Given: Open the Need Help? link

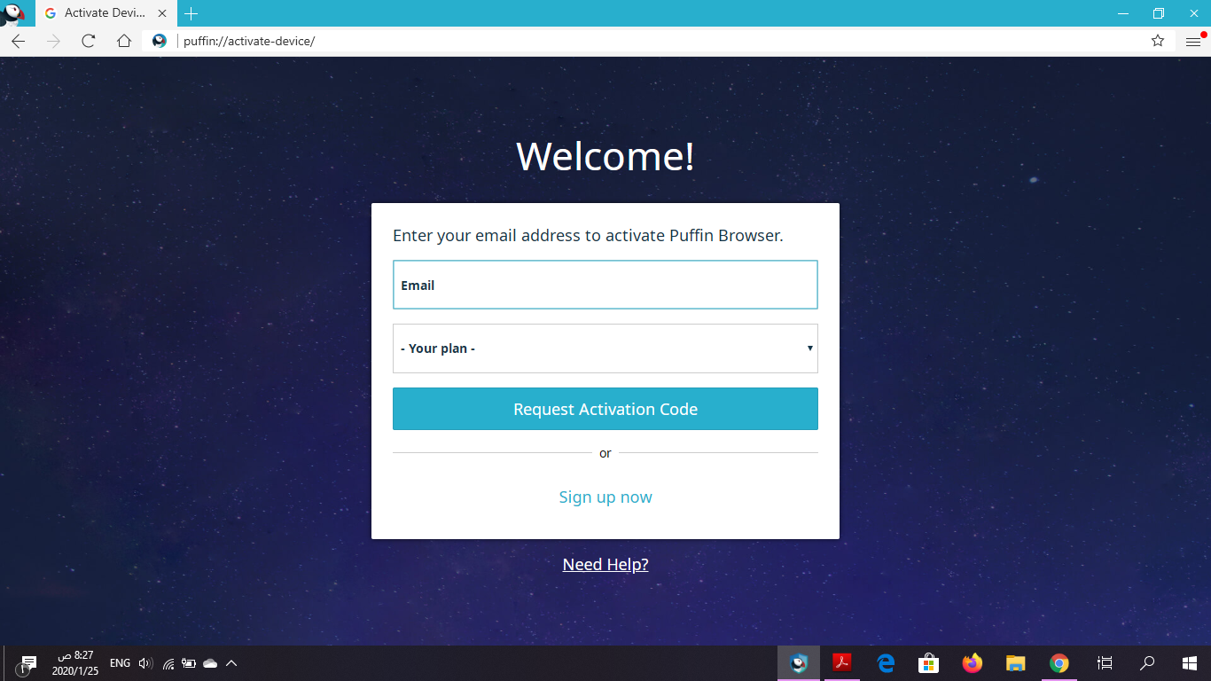Looking at the screenshot, I should (x=605, y=565).
